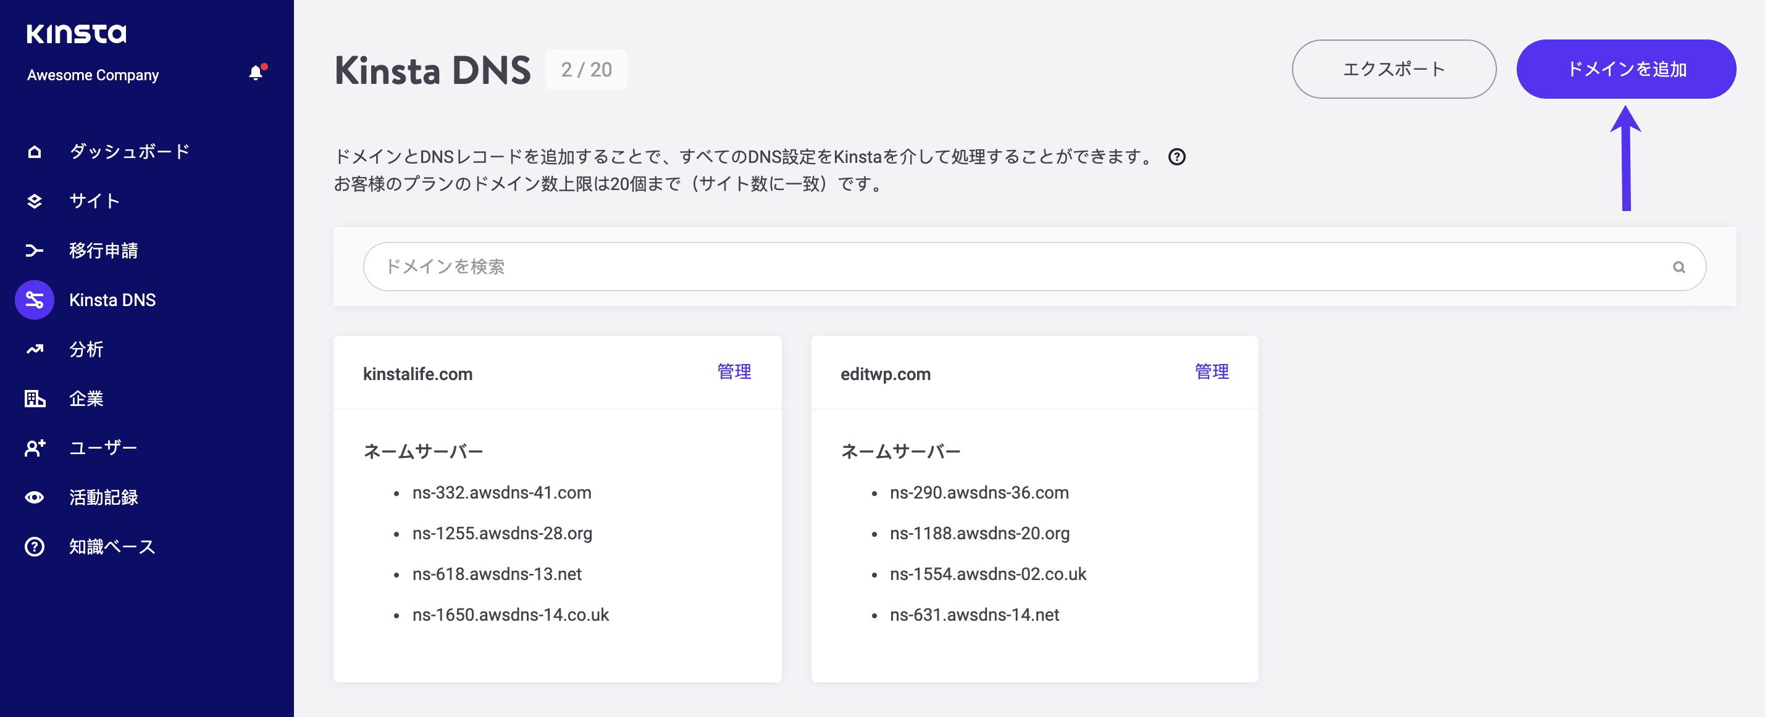Open the ダッシュボード menu item
This screenshot has height=717, width=1765.
pyautogui.click(x=129, y=151)
